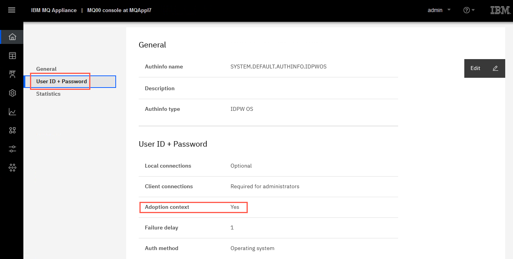Click the Adoption context Yes value

tap(235, 207)
